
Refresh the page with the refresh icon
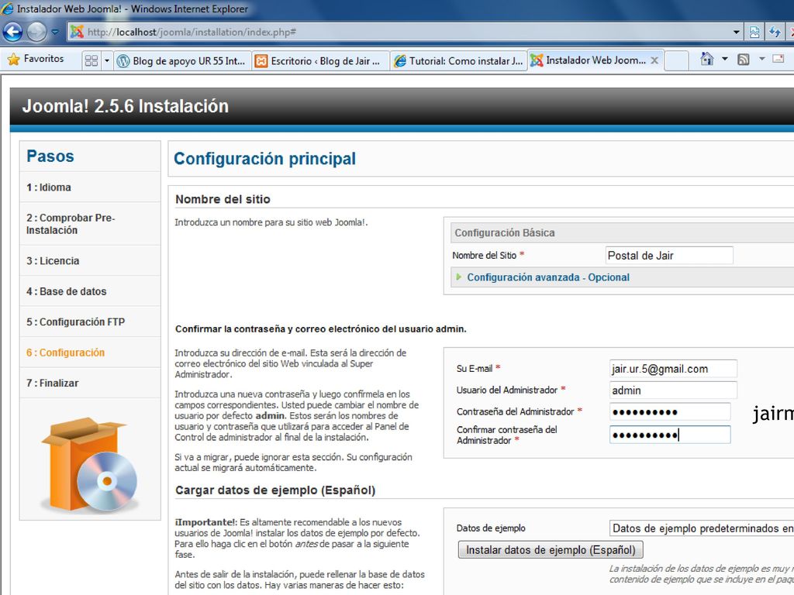point(775,32)
